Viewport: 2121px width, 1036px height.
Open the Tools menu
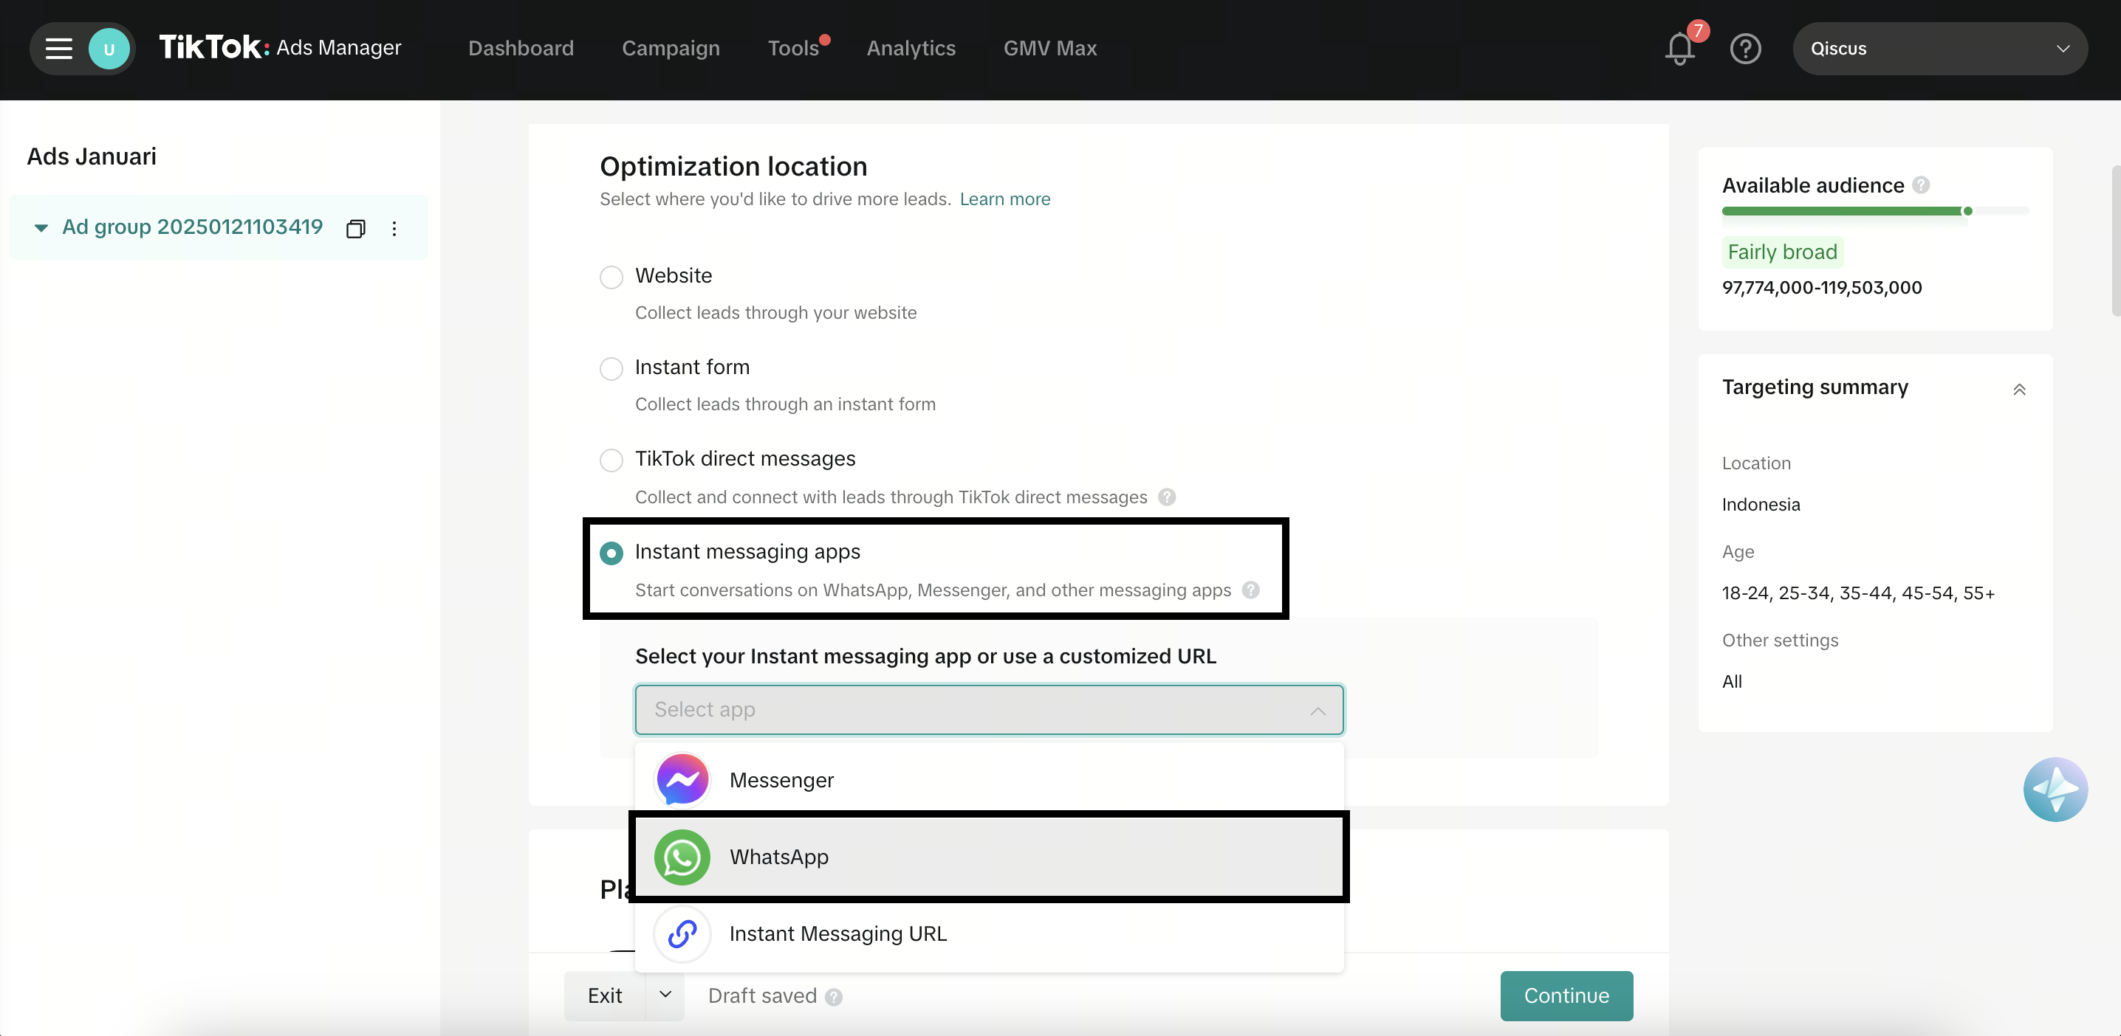(793, 49)
